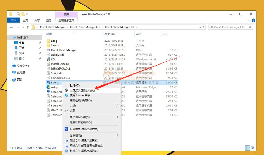Choose Shred file (Tencent PC Manager)
The height and width of the screenshot is (155, 264).
(92, 151)
